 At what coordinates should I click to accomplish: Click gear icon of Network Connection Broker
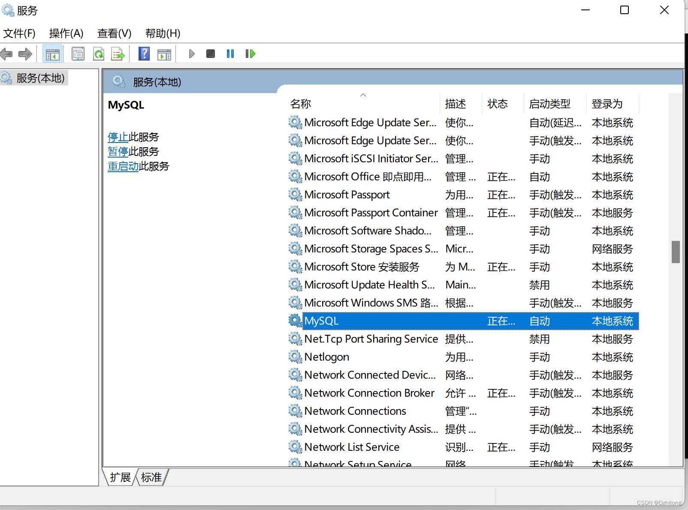(x=295, y=393)
